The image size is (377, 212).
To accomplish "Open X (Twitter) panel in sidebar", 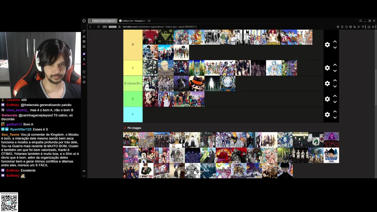I will pyautogui.click(x=84, y=59).
